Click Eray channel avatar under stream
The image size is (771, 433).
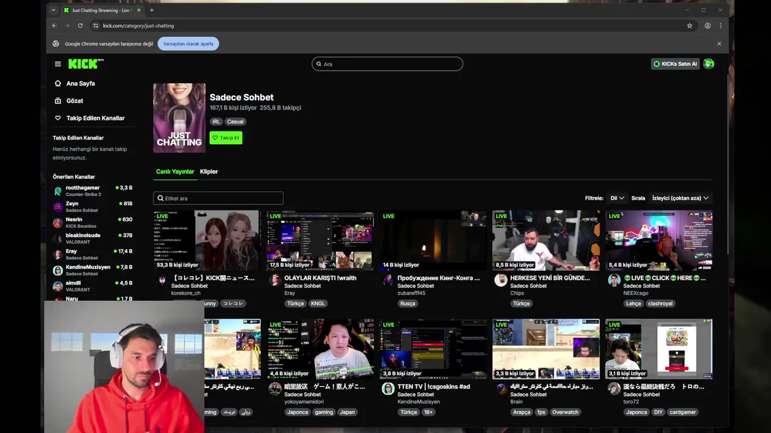[275, 280]
